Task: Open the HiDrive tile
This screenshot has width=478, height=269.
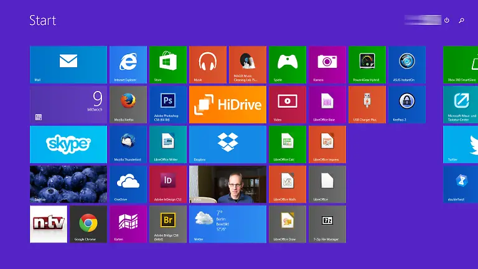Action: (228, 105)
